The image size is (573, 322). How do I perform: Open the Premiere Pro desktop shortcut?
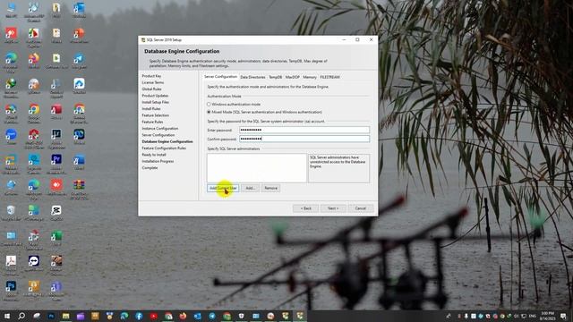point(56,162)
